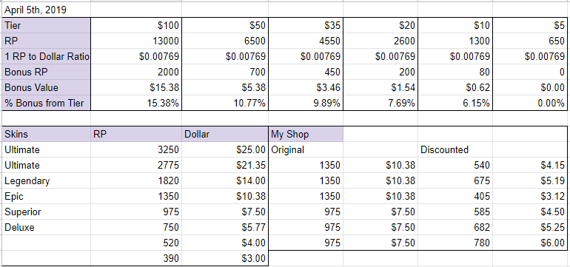This screenshot has height=267, width=570.
Task: Click the discounted 675 RP cell
Action: coord(455,181)
